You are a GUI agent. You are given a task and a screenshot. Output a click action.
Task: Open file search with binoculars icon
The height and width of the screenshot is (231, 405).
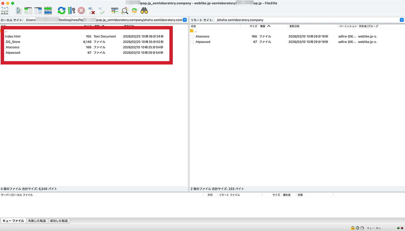(x=144, y=10)
